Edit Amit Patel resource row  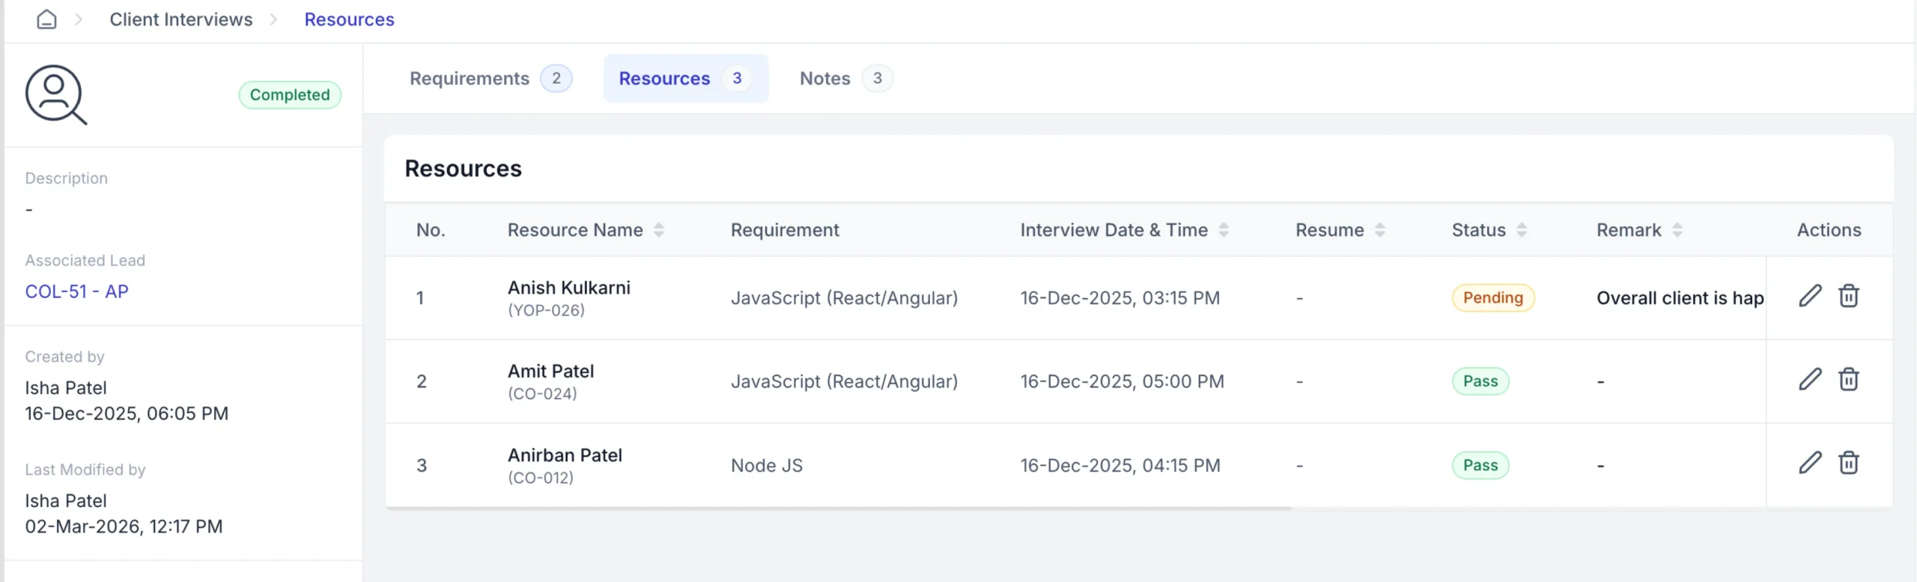[x=1810, y=380]
